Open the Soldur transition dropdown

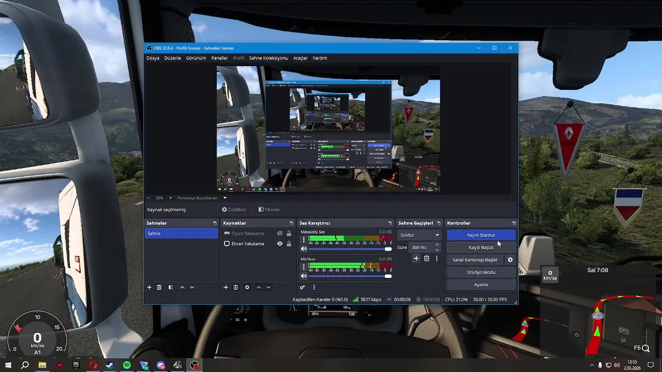419,235
